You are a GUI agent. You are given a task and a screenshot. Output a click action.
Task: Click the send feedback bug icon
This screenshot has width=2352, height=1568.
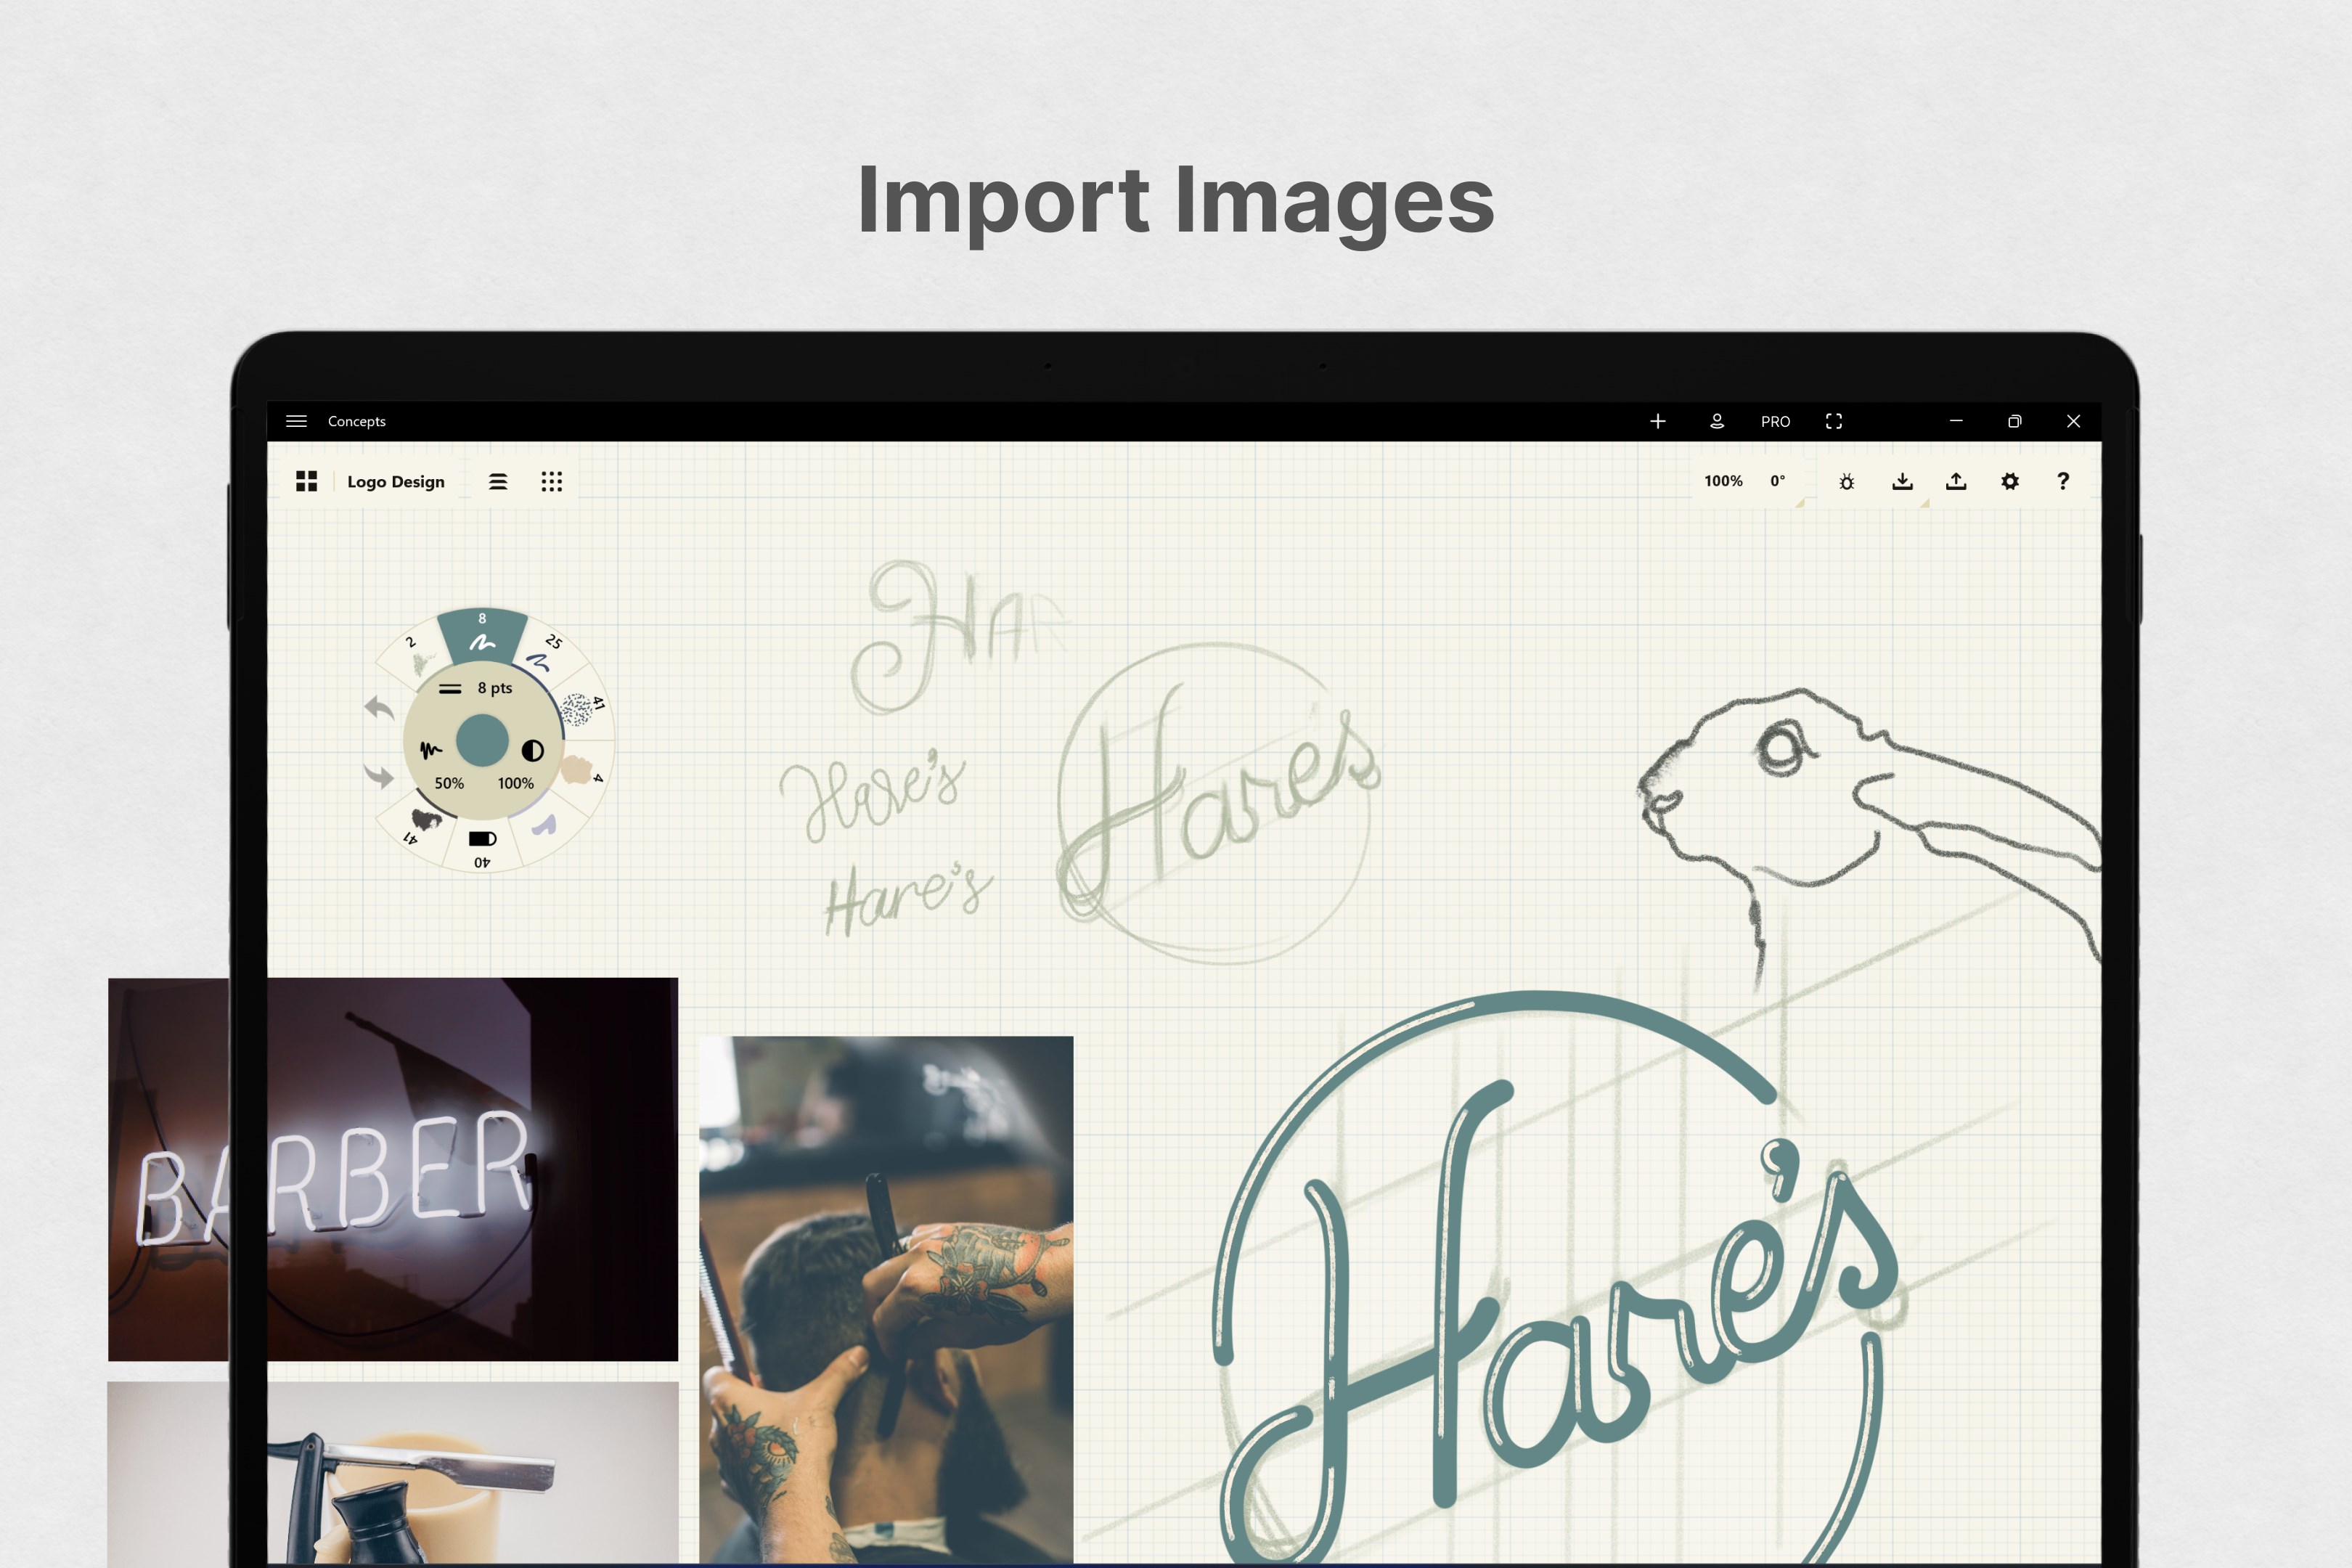[x=1846, y=481]
